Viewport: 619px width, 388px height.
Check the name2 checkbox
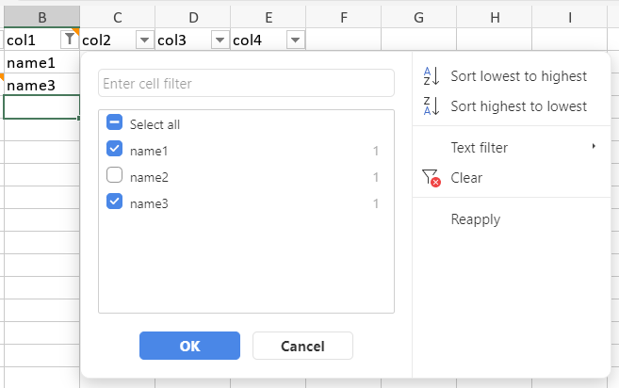click(115, 177)
